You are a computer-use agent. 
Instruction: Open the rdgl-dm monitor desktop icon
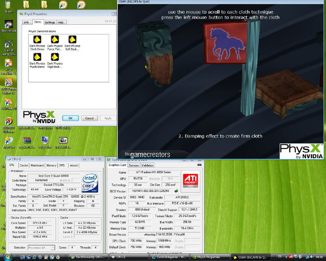45,142
